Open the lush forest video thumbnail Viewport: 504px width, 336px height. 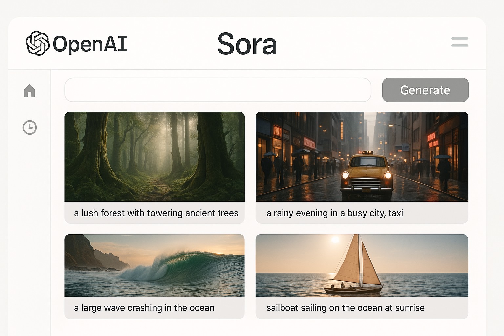pos(154,157)
